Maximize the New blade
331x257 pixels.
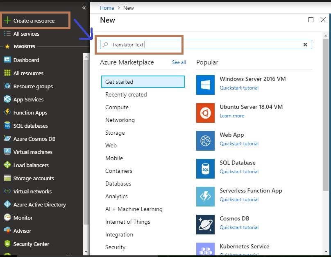(x=311, y=20)
